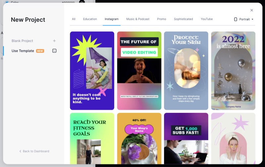Open The Future of Video Editing template
265x167 pixels.
click(139, 71)
